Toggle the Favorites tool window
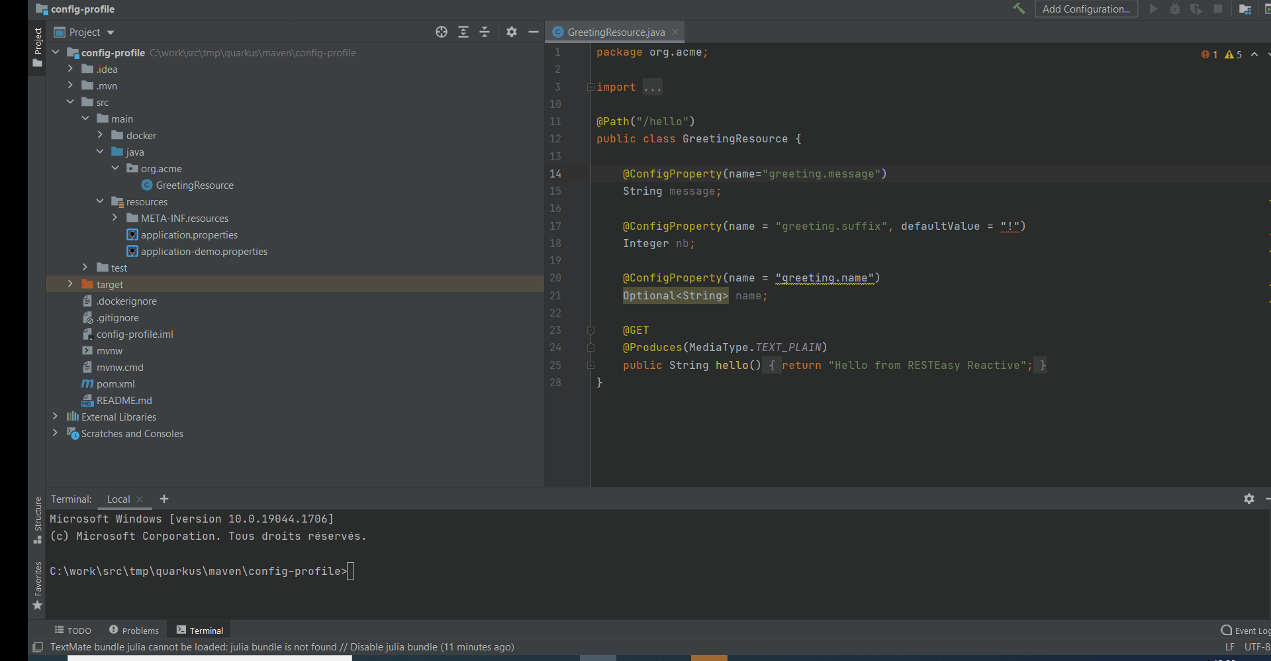The width and height of the screenshot is (1271, 661). coord(38,585)
